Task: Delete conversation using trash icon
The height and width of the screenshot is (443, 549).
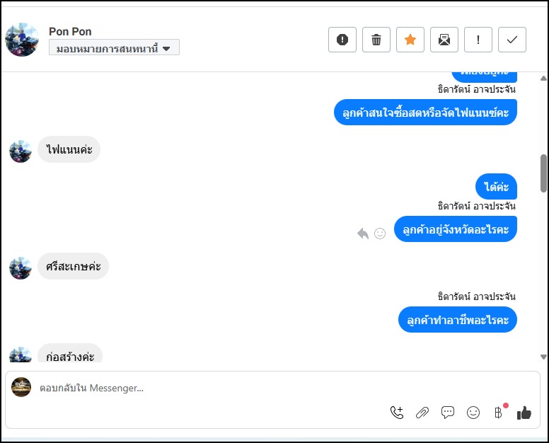Action: pyautogui.click(x=376, y=40)
